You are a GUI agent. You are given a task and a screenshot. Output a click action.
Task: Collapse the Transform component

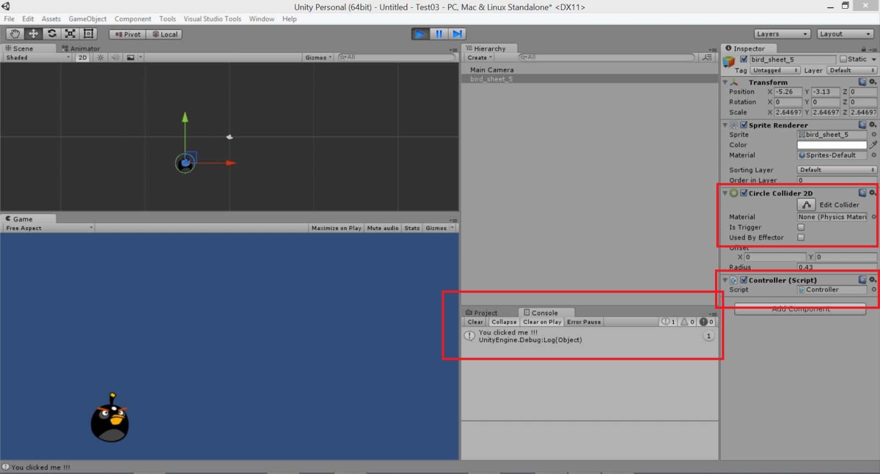pos(725,82)
